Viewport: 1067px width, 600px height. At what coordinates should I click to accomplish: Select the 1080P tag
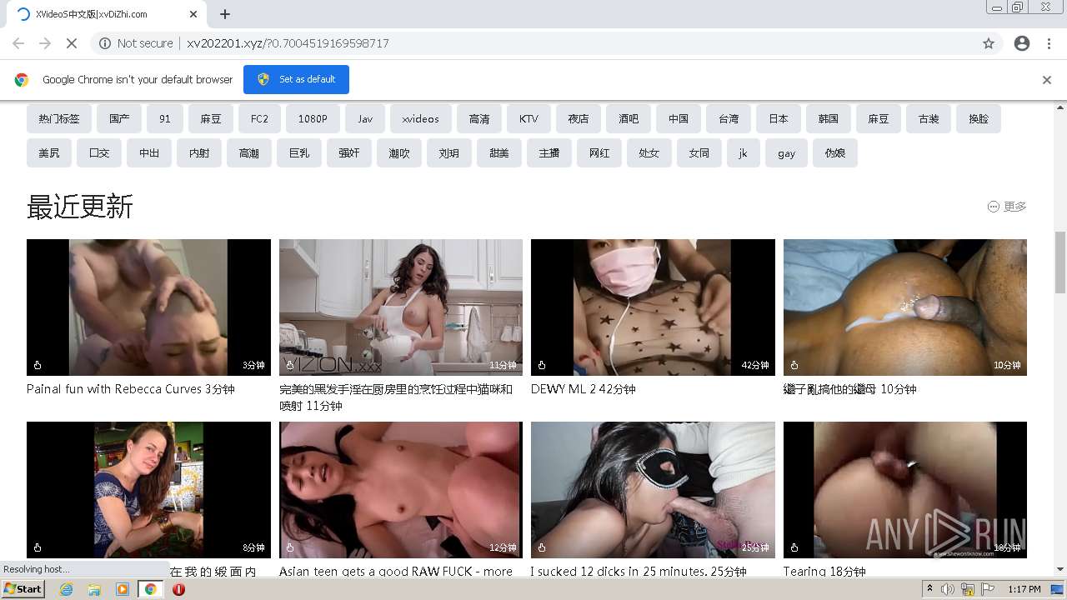click(313, 119)
